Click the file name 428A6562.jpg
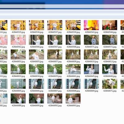 (18, 47)
